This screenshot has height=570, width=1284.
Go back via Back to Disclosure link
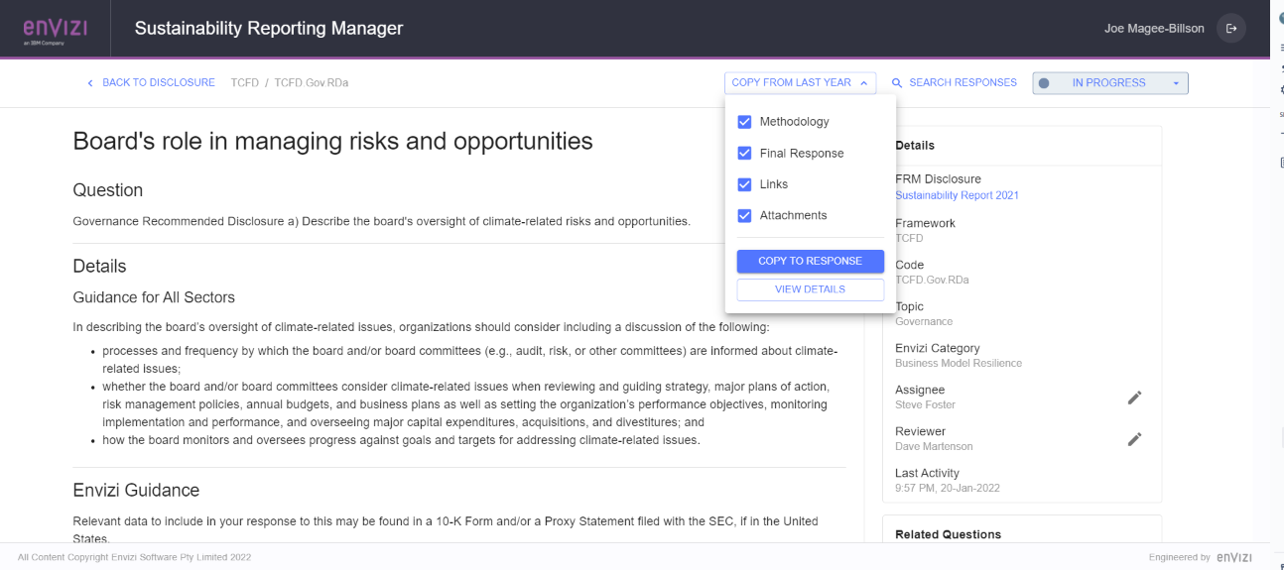159,83
